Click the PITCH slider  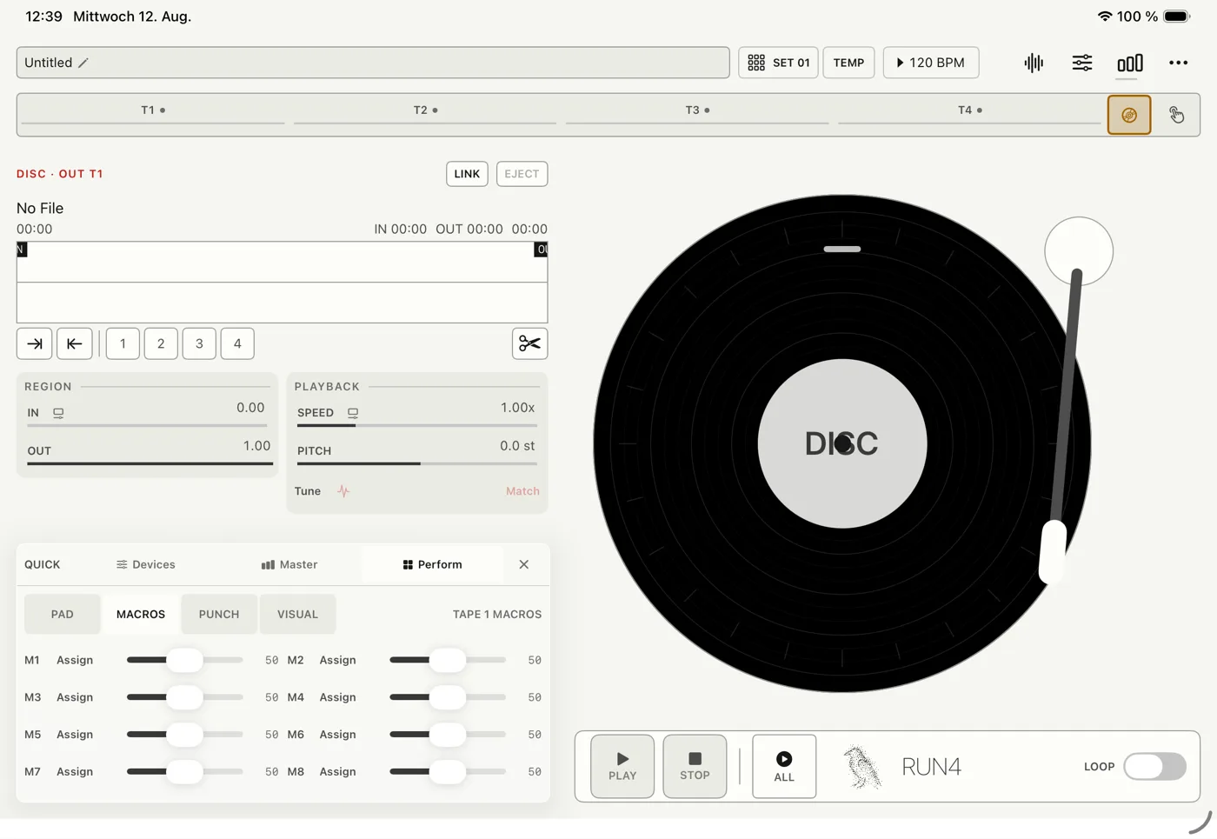[x=417, y=463]
